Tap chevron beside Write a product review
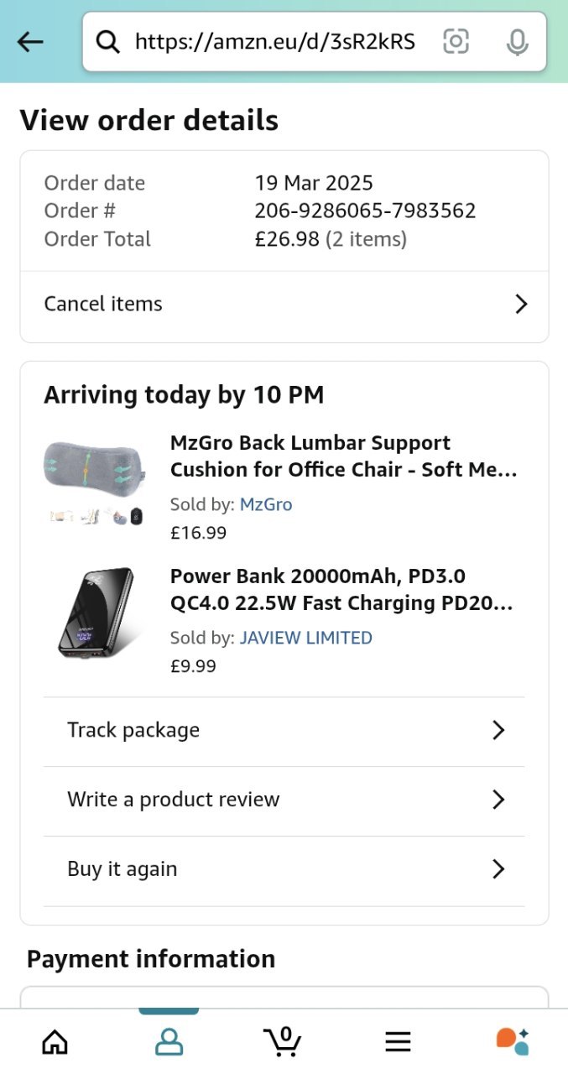 click(498, 800)
